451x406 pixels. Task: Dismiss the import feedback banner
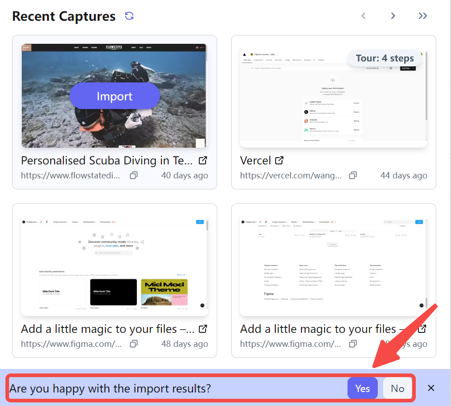pyautogui.click(x=431, y=388)
